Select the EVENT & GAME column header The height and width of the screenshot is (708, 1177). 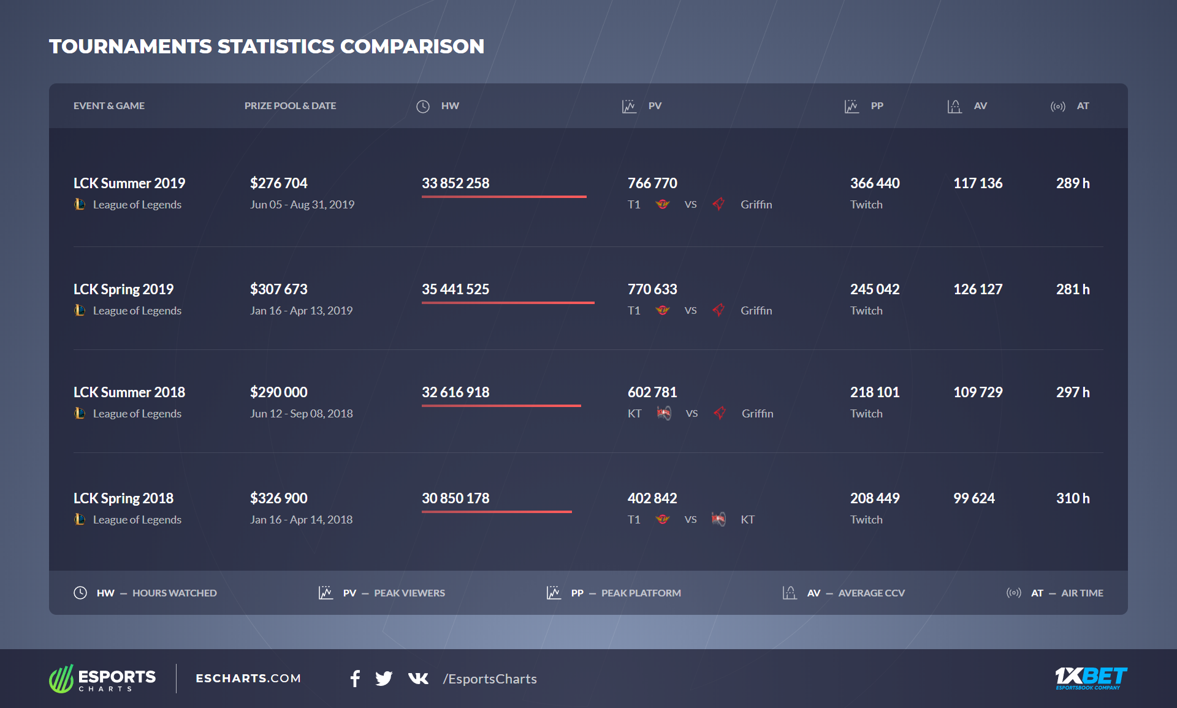[x=109, y=106]
